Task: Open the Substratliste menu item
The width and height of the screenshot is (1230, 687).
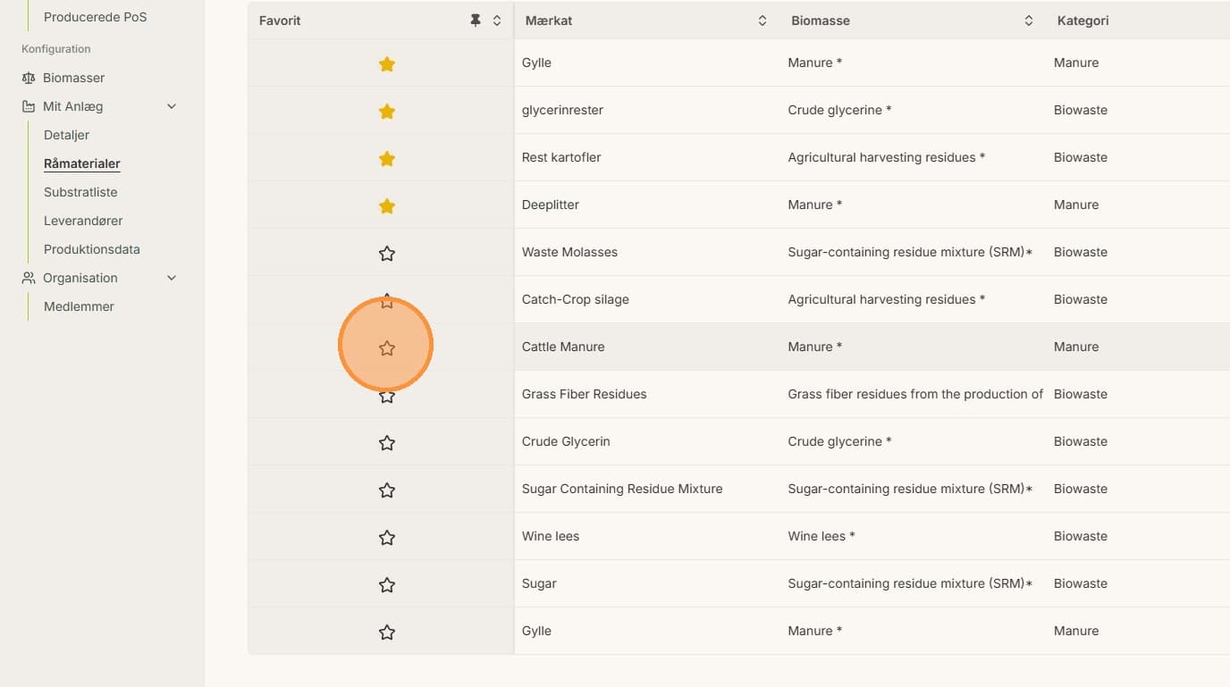Action: [80, 192]
